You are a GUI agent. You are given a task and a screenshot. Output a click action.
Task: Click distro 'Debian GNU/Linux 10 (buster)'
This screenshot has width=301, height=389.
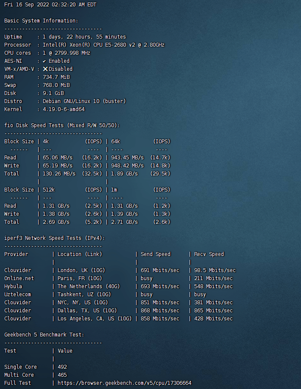(84, 101)
